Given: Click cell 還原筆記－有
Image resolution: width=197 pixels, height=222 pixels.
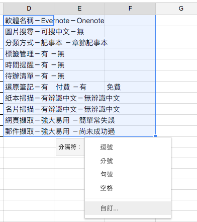Looking at the screenshot, I should pos(29,87).
